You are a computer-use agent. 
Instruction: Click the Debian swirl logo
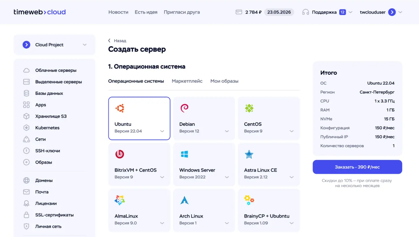coord(184,108)
